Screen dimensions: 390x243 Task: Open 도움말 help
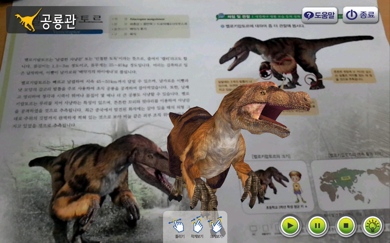tap(320, 15)
